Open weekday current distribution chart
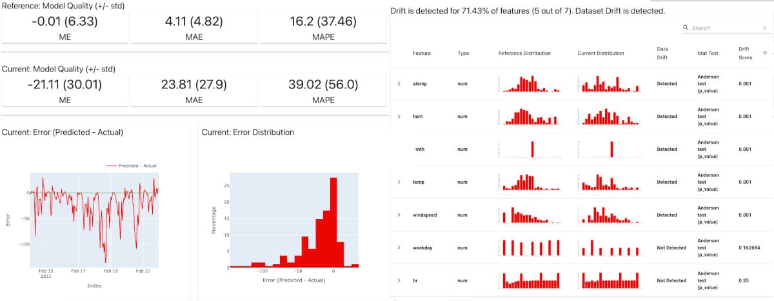Viewport: 774px width, 301px height. coord(610,248)
